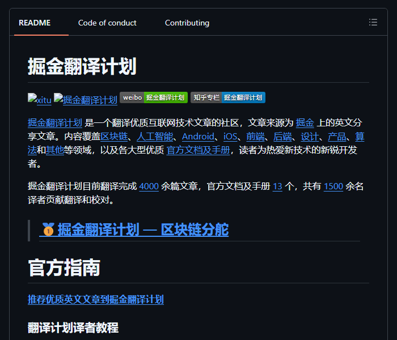The height and width of the screenshot is (340, 397).
Task: Switch to the Contributing tab
Action: click(x=187, y=23)
